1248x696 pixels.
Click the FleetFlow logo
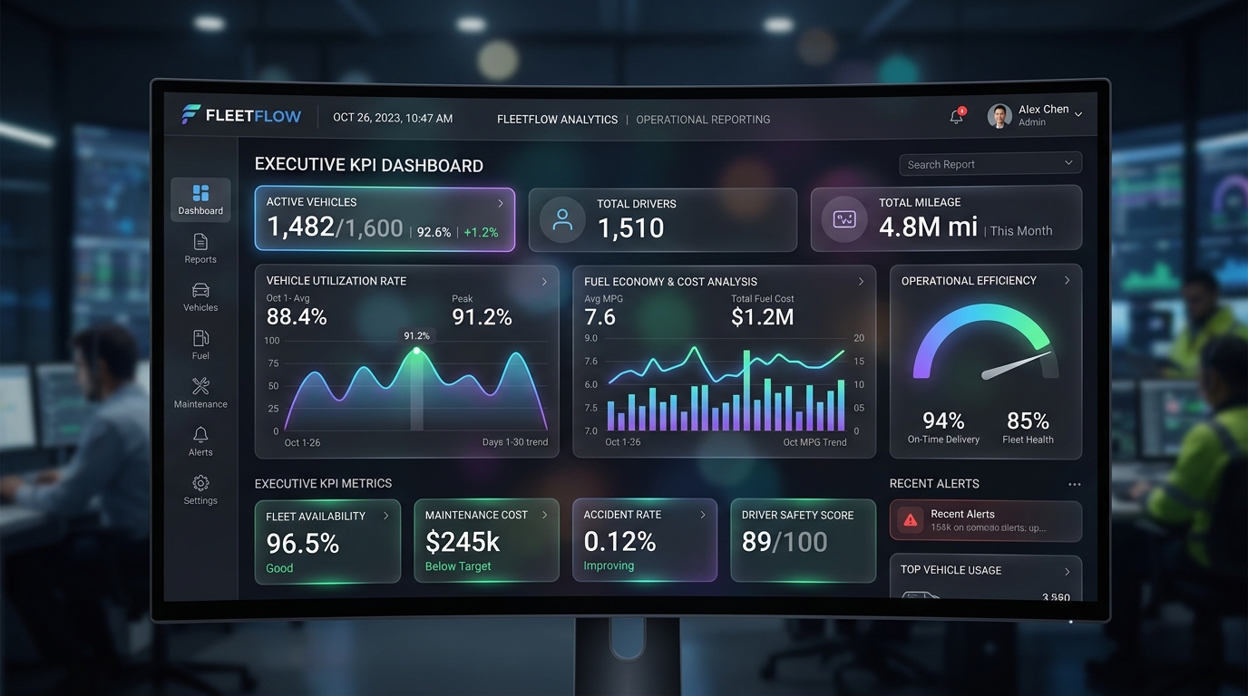click(x=242, y=115)
